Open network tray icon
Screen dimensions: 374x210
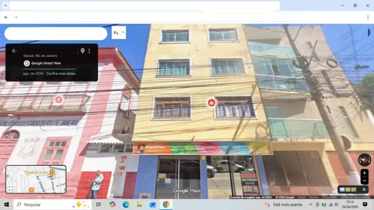[x=331, y=205]
